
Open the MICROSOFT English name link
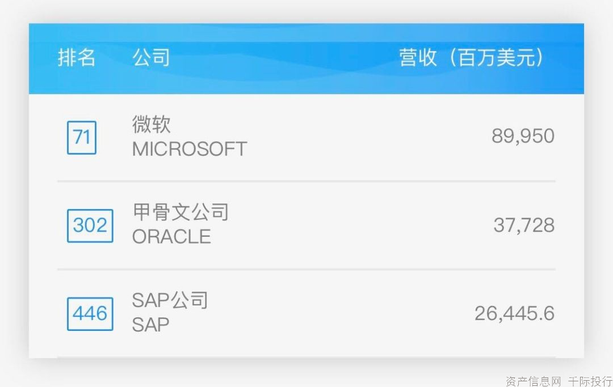click(x=190, y=149)
